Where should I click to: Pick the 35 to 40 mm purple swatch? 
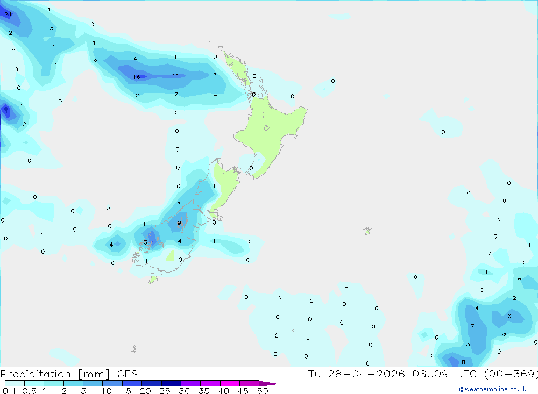point(210,383)
